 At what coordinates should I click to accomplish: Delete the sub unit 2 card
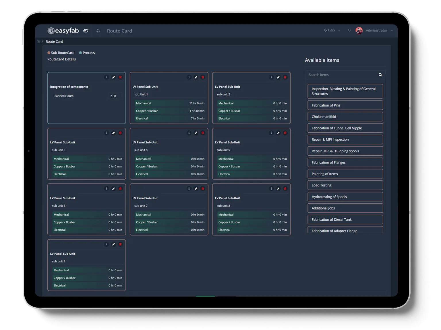(285, 77)
